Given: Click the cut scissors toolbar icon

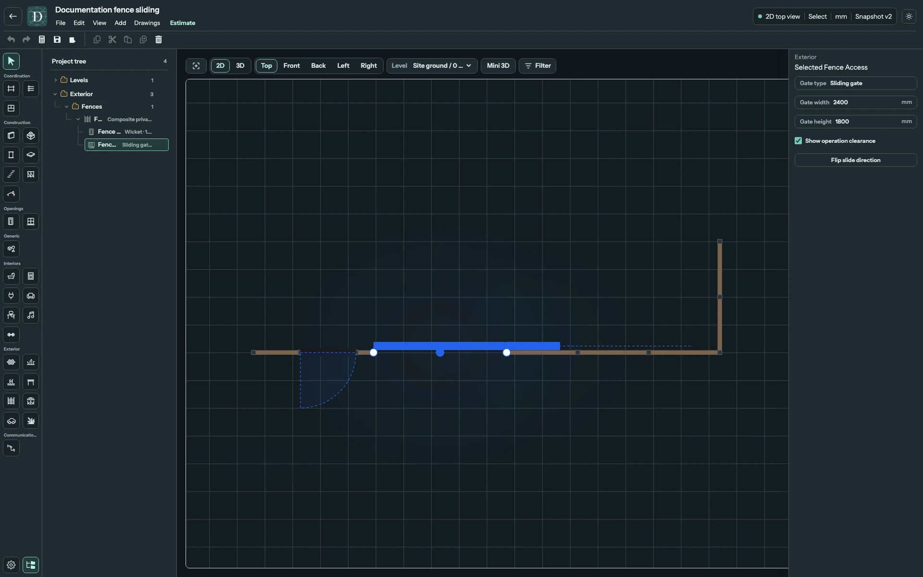Looking at the screenshot, I should [x=112, y=39].
